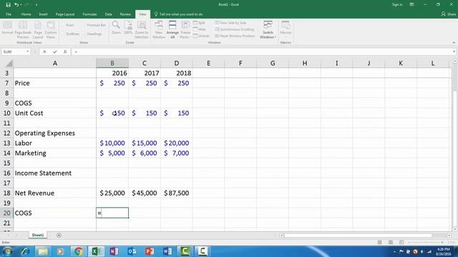This screenshot has width=458, height=257.
Task: Click the Sign in link
Action: [x=397, y=5]
